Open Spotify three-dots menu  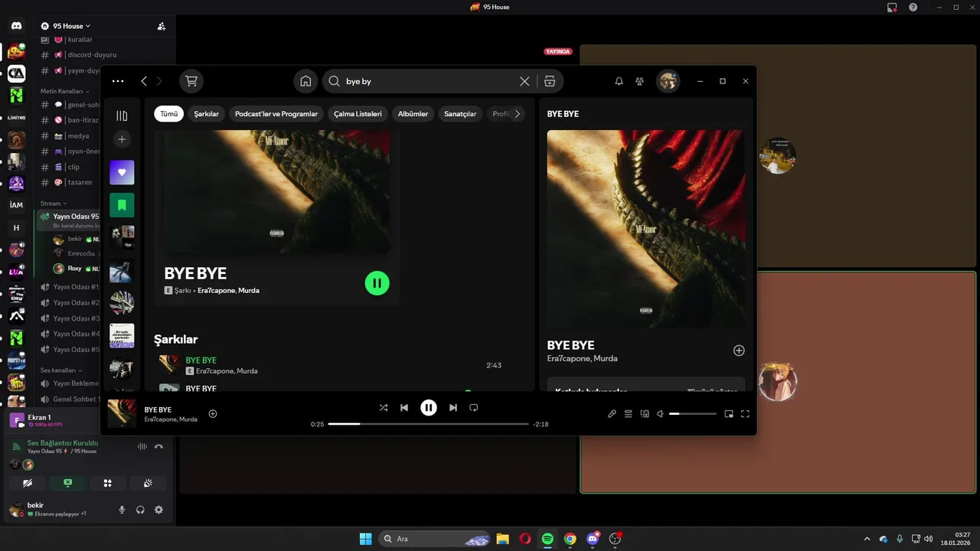(x=117, y=81)
